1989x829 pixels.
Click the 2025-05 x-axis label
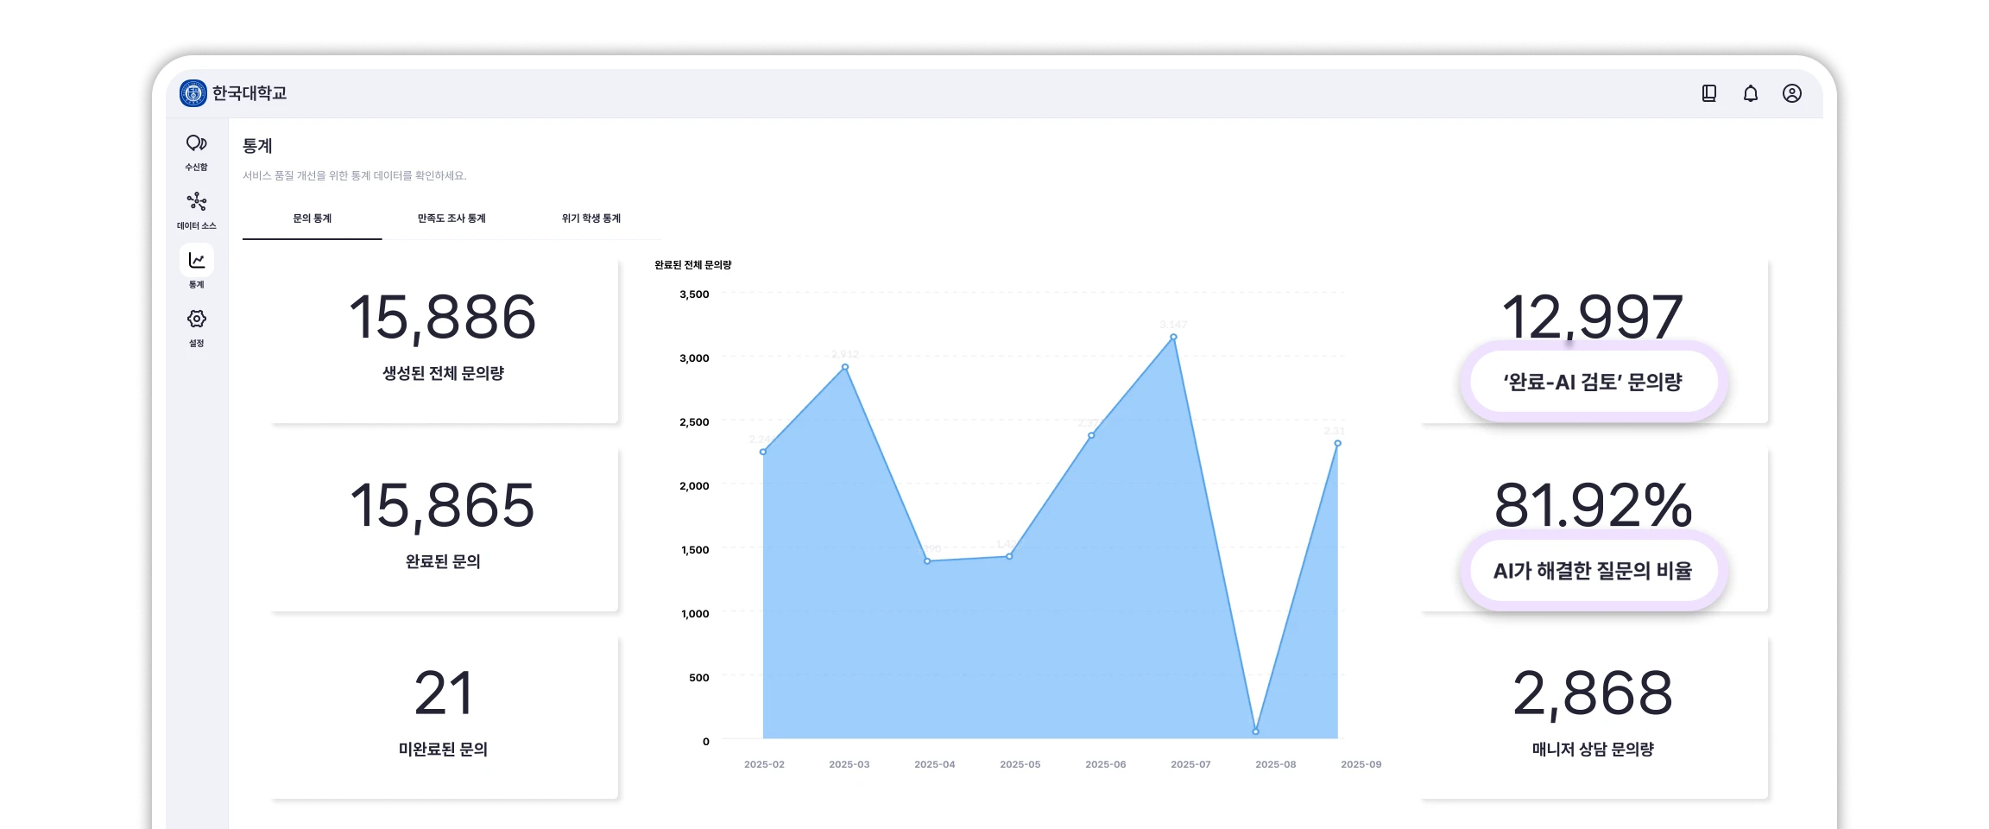click(x=1020, y=764)
